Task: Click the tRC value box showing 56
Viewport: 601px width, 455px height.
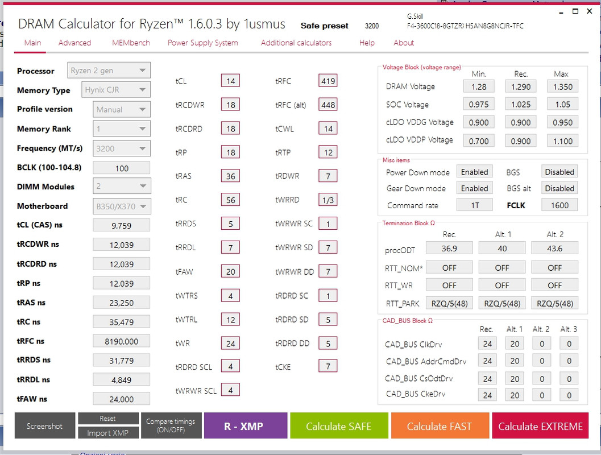Action: [x=230, y=200]
